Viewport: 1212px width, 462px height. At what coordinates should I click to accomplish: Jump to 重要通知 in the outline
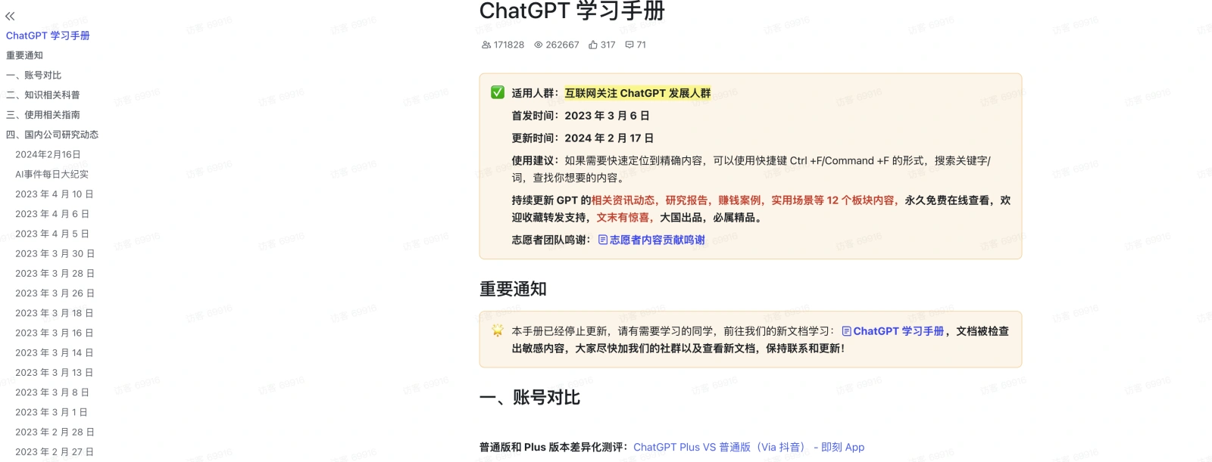coord(24,55)
